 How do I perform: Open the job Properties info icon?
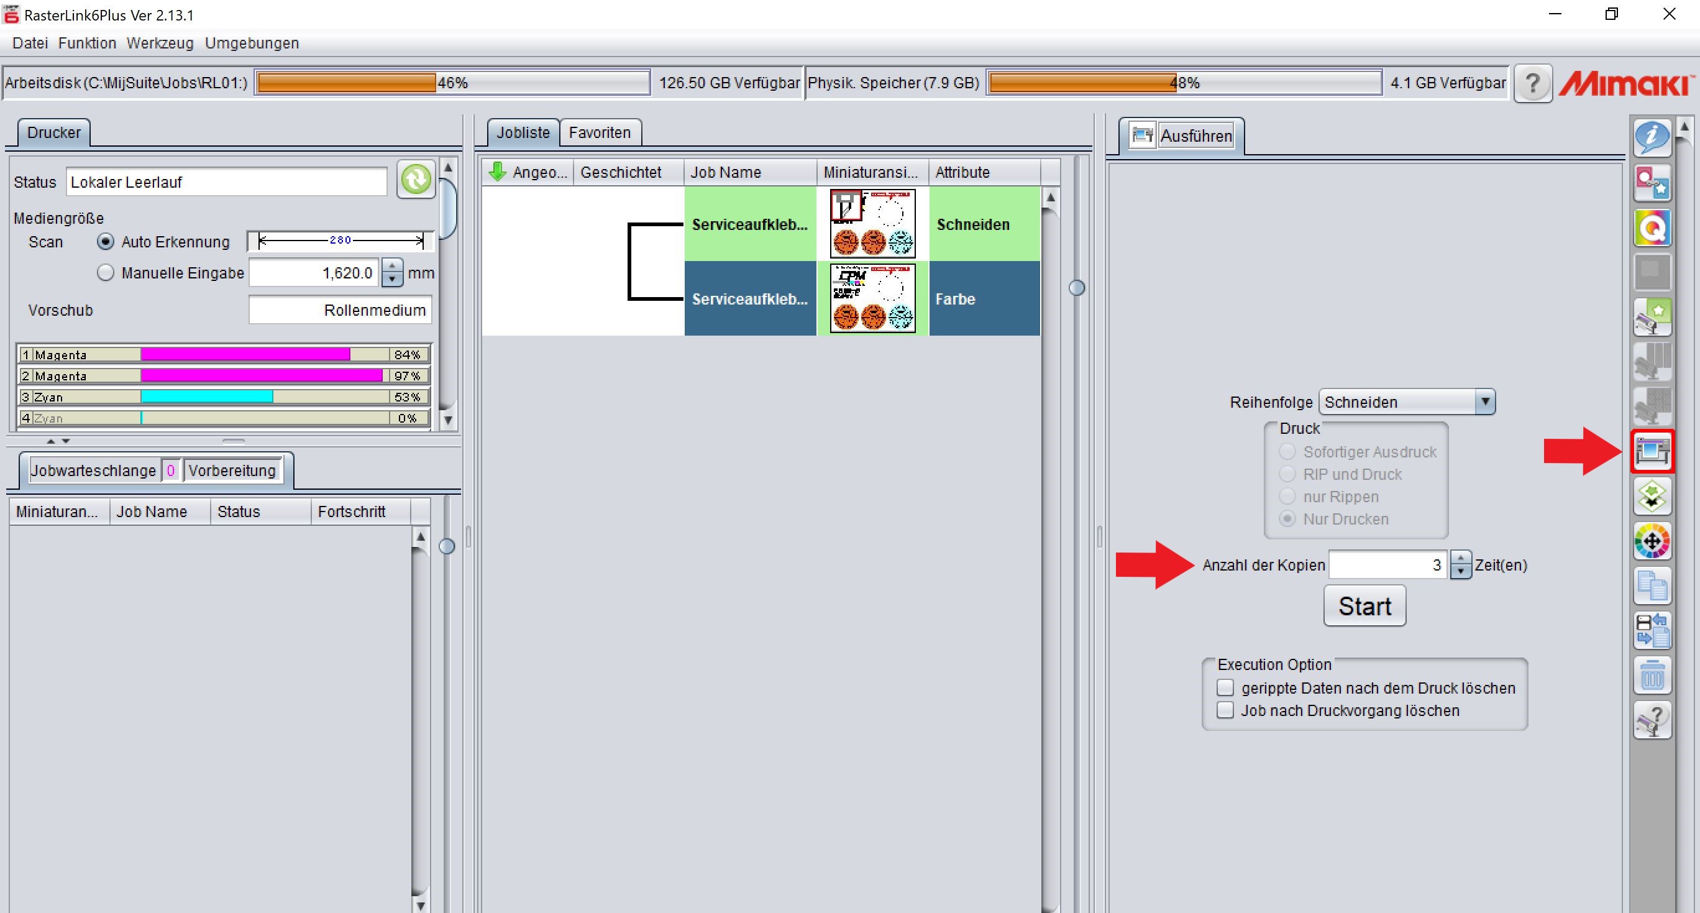pyautogui.click(x=1652, y=137)
